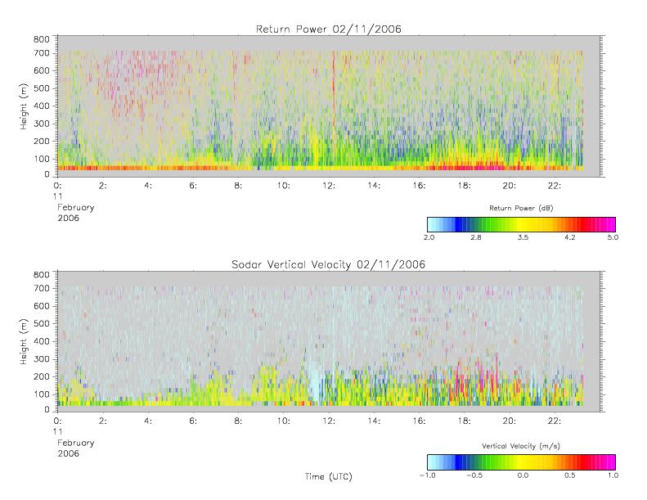The width and height of the screenshot is (647, 500).
Task: Click the 2.8 tick on Return Power color bar
Action: tap(476, 237)
